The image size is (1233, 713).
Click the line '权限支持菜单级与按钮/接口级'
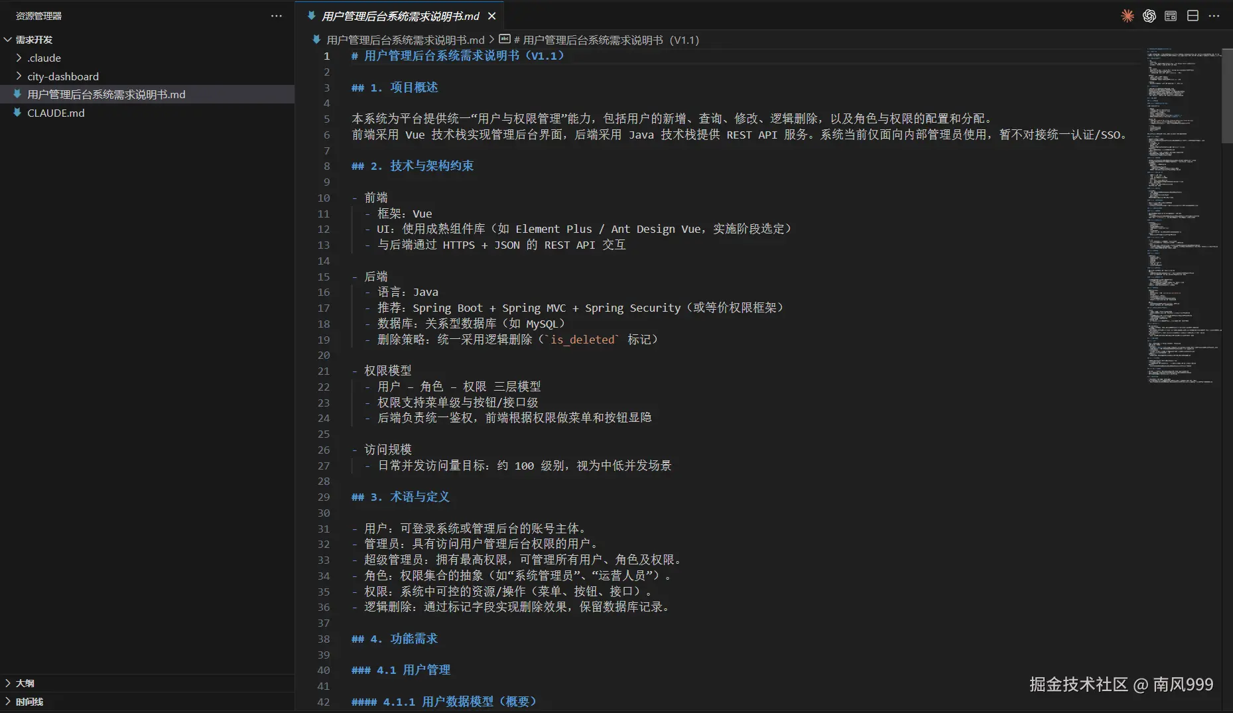point(458,403)
